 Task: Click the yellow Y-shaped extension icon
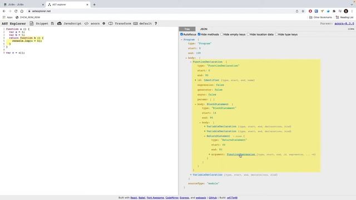point(322,11)
